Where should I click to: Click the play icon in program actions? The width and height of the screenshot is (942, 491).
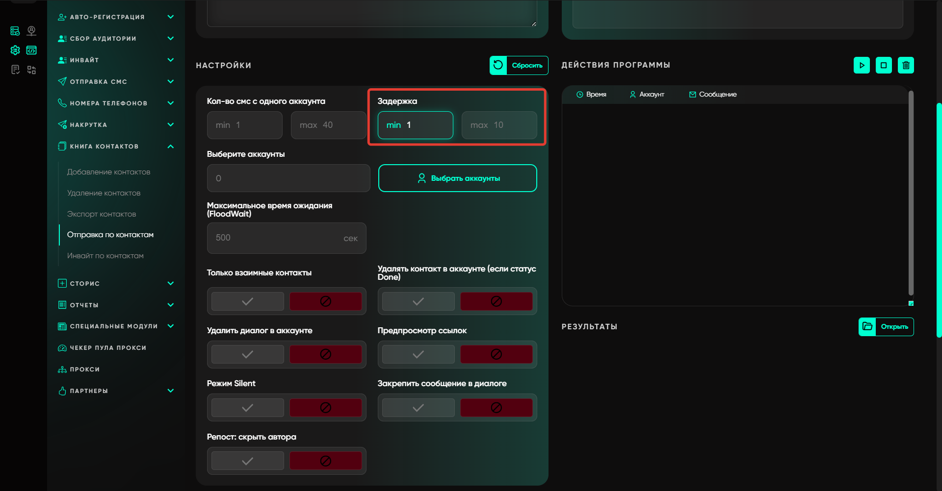pos(862,65)
